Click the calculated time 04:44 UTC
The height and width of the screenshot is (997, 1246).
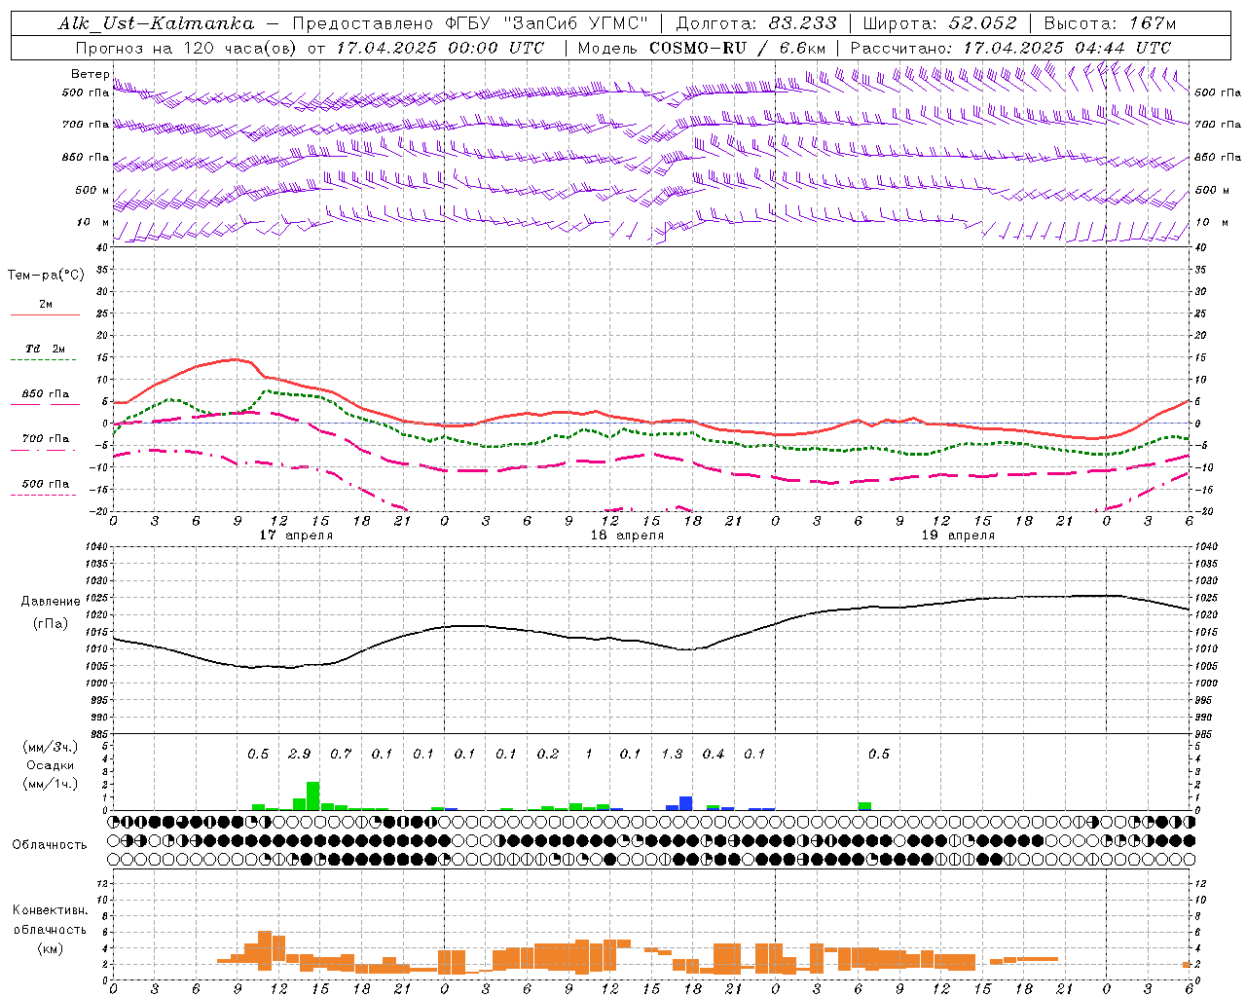(x=1122, y=48)
